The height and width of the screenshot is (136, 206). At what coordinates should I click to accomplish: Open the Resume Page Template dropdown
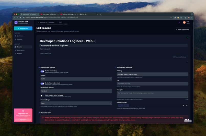click(x=76, y=91)
